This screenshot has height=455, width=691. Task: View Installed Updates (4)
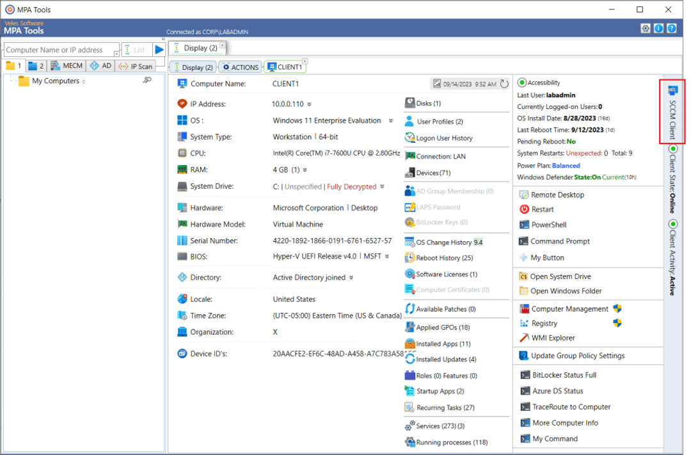point(441,359)
